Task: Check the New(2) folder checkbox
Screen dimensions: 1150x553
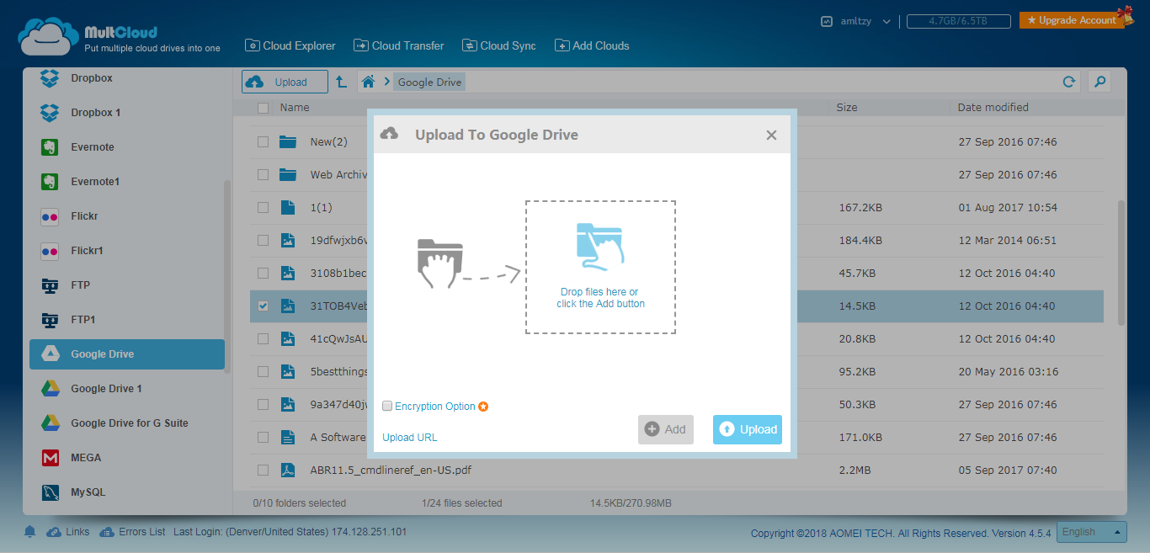Action: pyautogui.click(x=263, y=142)
